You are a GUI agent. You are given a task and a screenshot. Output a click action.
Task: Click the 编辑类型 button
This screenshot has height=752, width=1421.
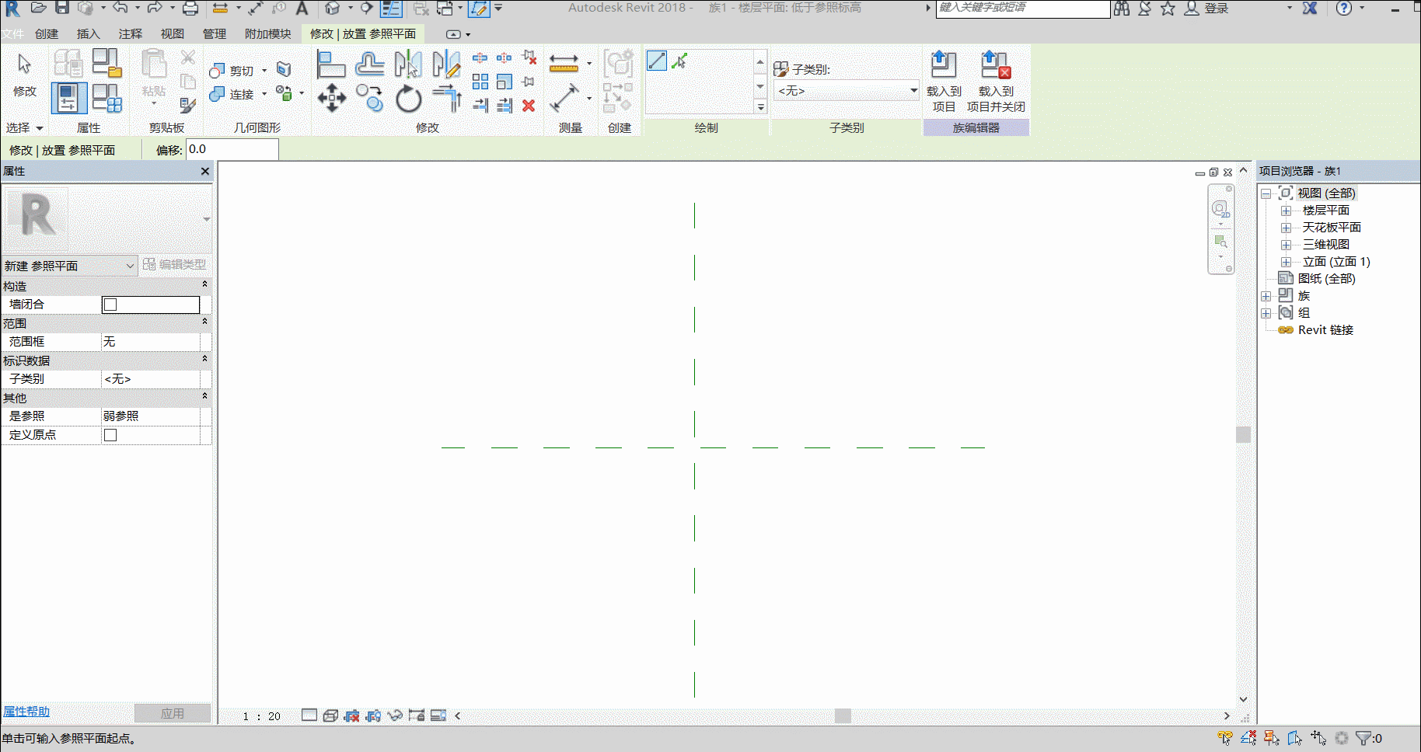[175, 265]
